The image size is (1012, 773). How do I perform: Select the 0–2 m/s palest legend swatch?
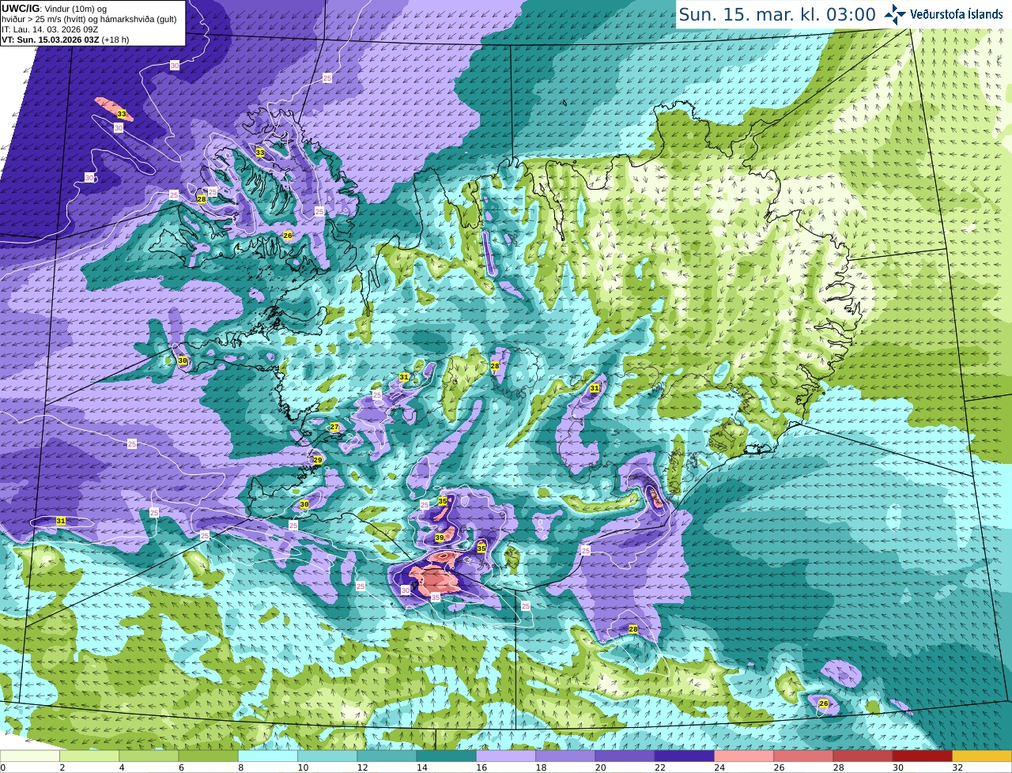point(30,756)
